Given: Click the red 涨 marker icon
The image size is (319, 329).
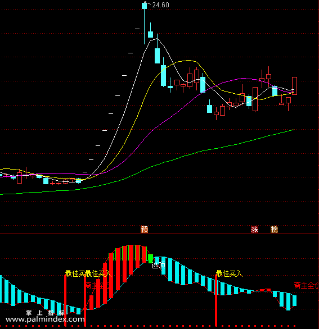Looking at the screenshot, I should pos(254,229).
